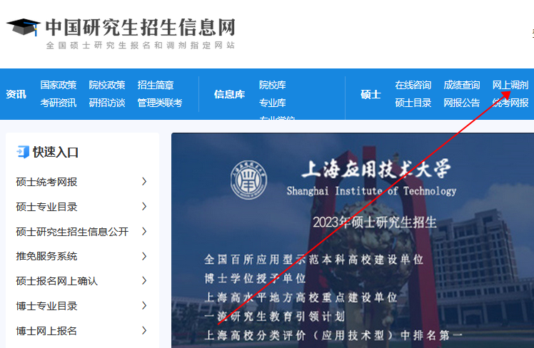Open the 专业库 link

click(273, 103)
